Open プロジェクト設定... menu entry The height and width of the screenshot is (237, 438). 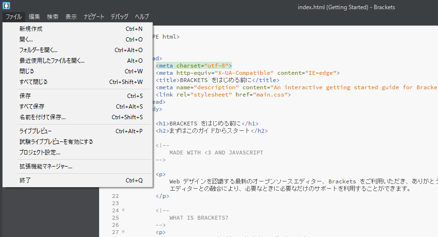click(78, 152)
